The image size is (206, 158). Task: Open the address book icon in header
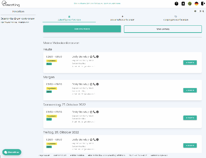coord(183,4)
